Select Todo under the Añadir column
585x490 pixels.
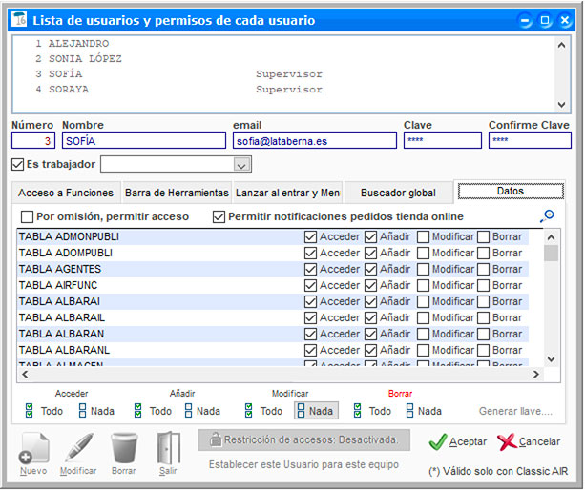[153, 411]
